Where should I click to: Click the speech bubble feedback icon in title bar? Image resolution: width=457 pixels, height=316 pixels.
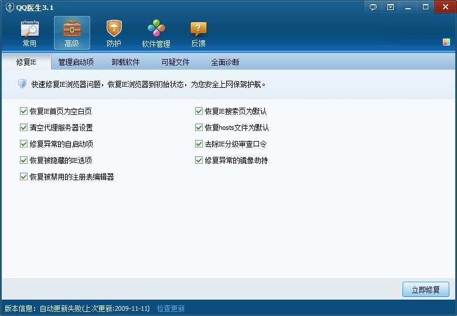pyautogui.click(x=373, y=7)
